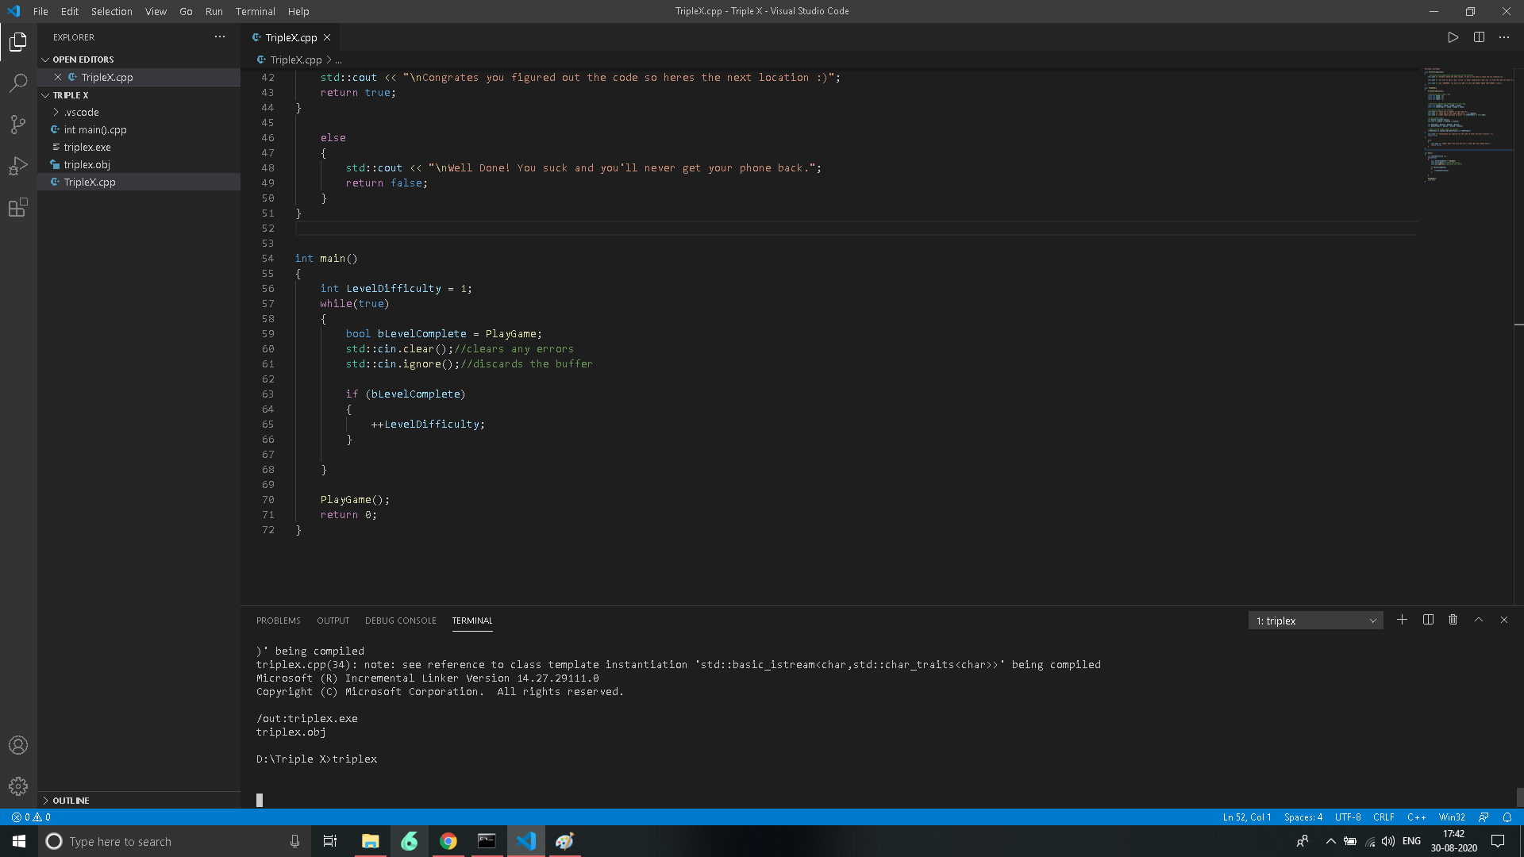1524x857 pixels.
Task: Open the Run and Debug panel
Action: coord(17,166)
